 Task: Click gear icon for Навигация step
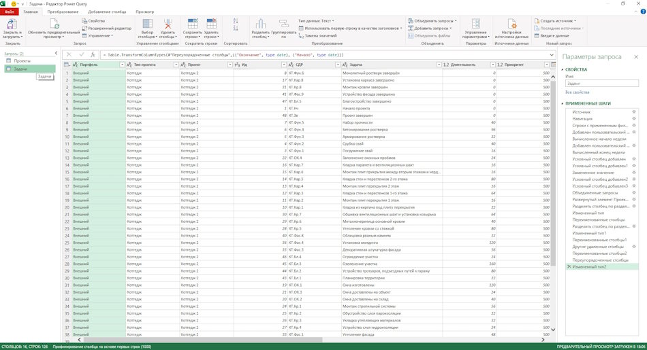634,118
